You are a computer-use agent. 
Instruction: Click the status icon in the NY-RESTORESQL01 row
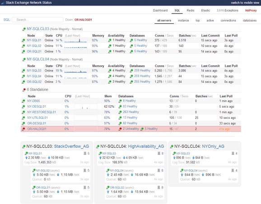click(23, 112)
